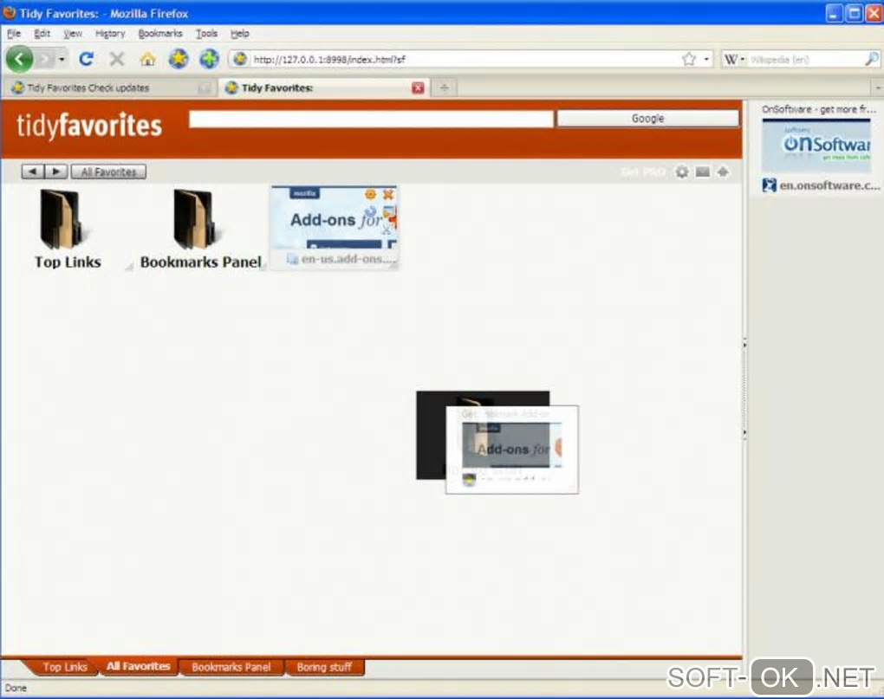884x699 pixels.
Task: Open the Edit menu
Action: click(42, 33)
